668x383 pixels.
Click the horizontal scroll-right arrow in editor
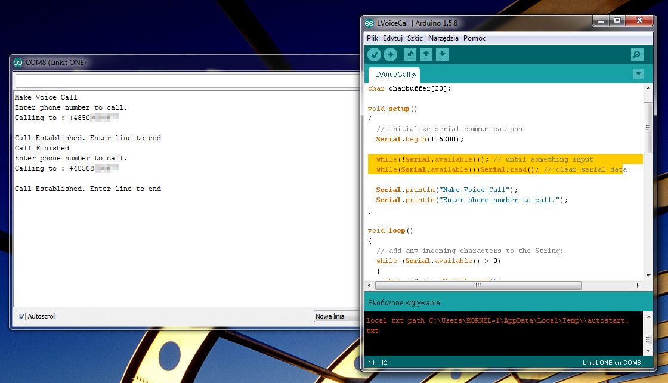[x=638, y=285]
